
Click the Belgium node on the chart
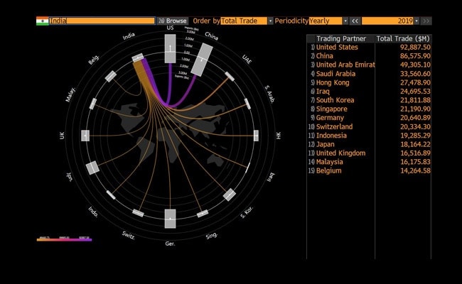coord(110,76)
